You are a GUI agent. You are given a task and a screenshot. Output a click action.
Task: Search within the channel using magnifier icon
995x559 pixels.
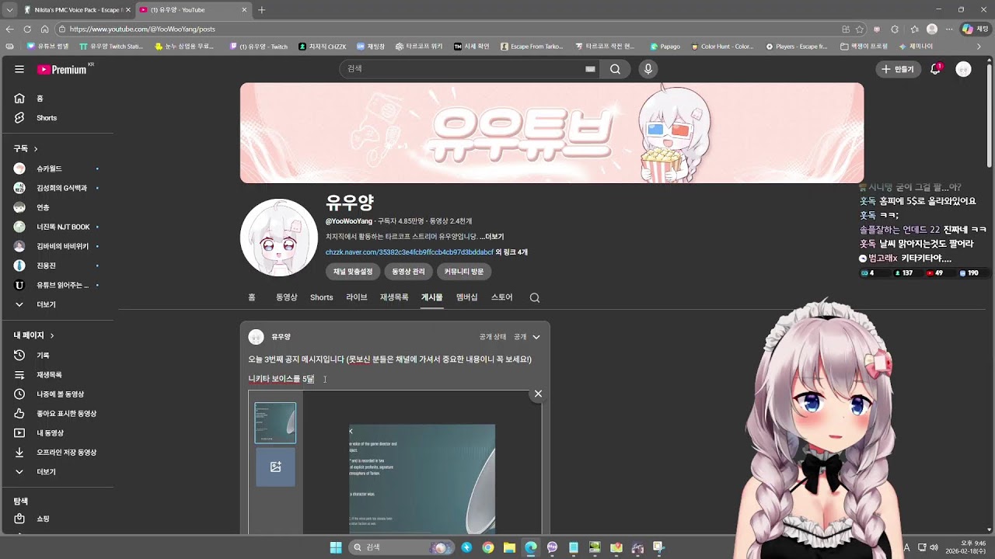pos(534,297)
